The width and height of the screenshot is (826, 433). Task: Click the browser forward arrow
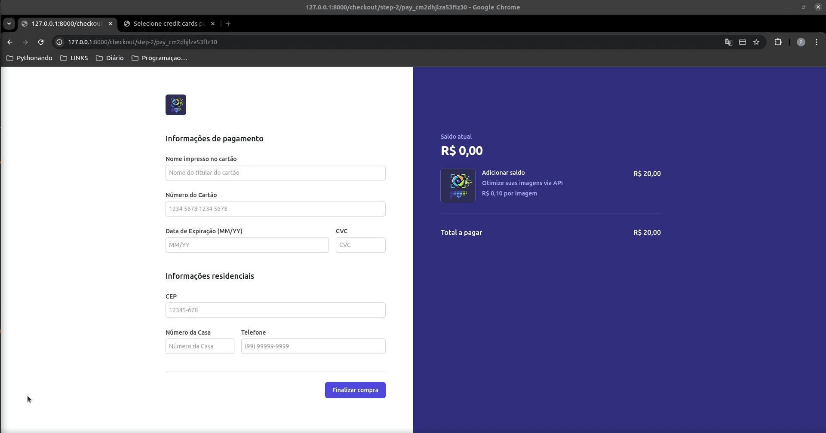25,42
